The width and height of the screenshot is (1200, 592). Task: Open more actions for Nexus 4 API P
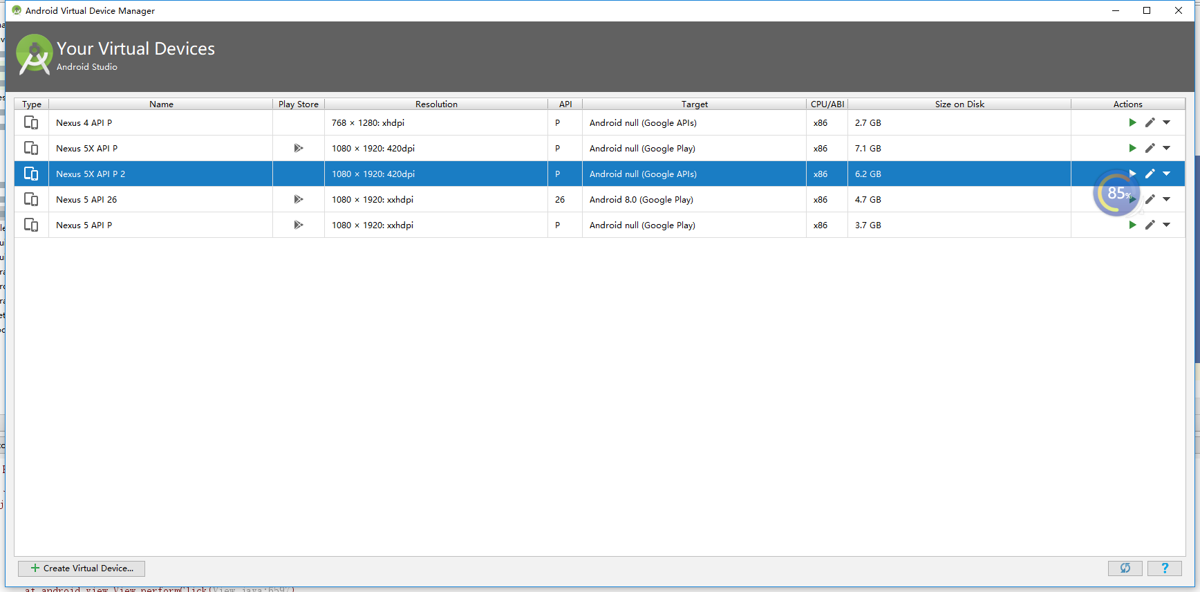coord(1166,122)
